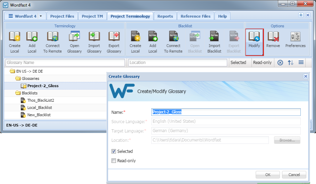Click the Glossary Name filter field
Screen dimensions: 316x184
click(x=65, y=62)
